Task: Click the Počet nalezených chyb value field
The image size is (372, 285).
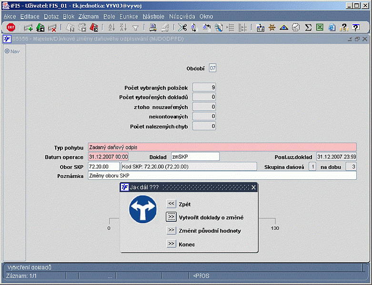Action: click(x=204, y=126)
